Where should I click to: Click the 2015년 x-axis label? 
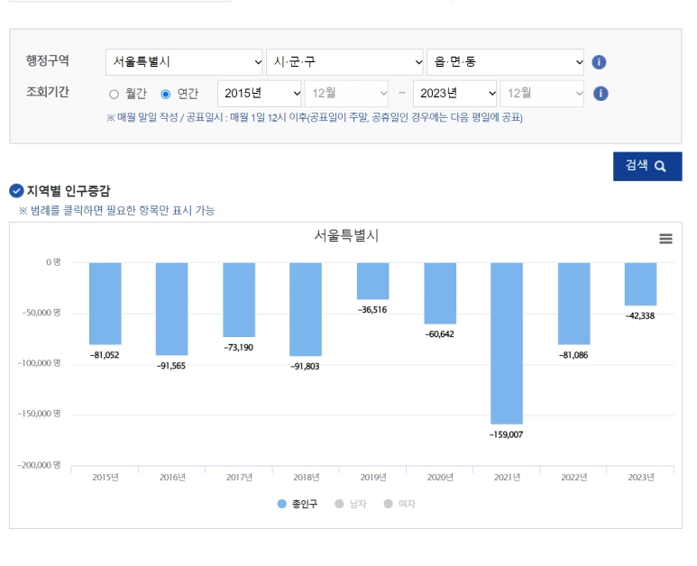[105, 477]
